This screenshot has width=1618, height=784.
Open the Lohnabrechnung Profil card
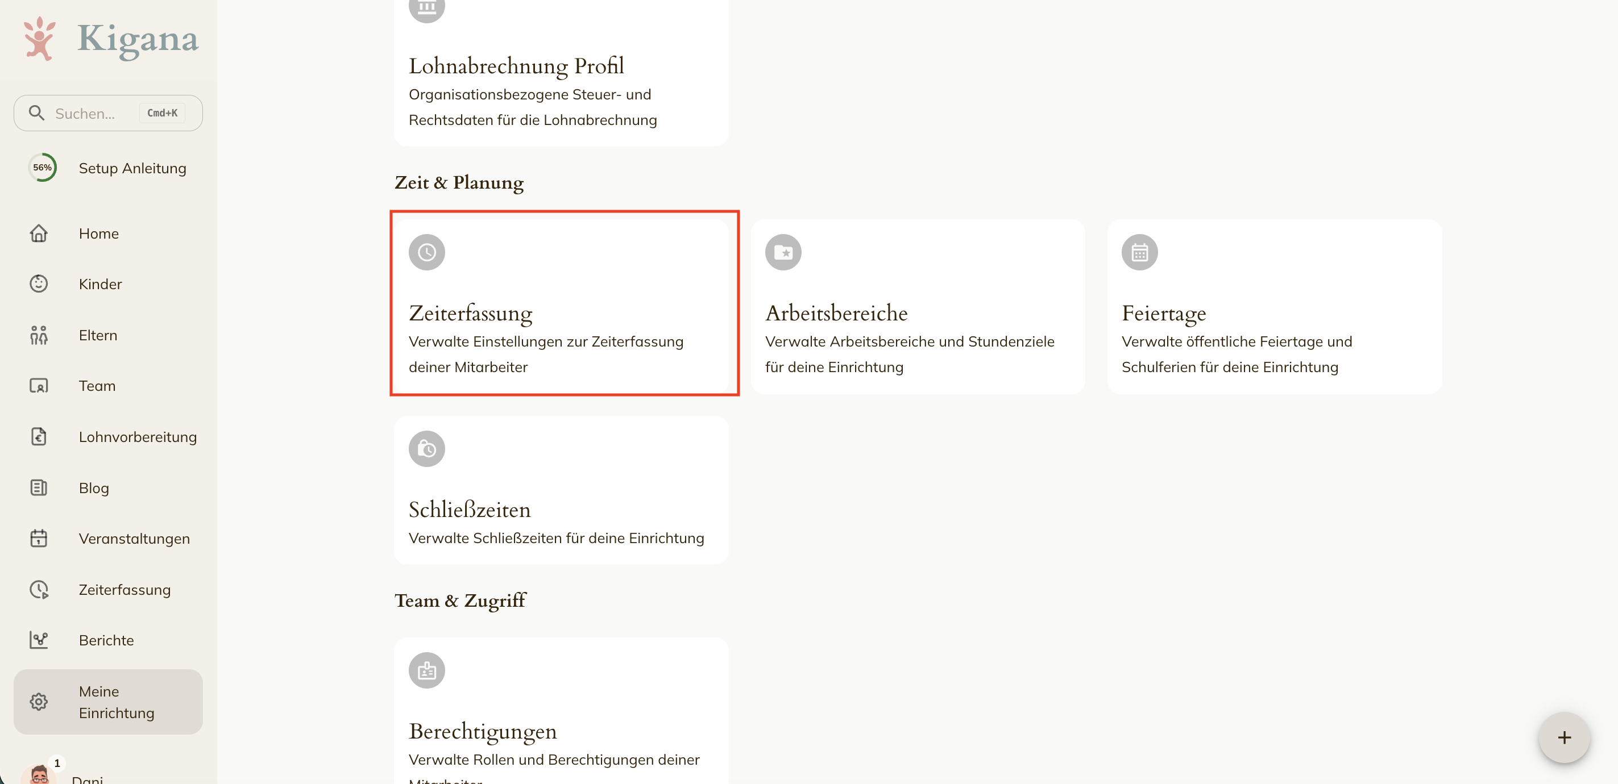point(561,72)
